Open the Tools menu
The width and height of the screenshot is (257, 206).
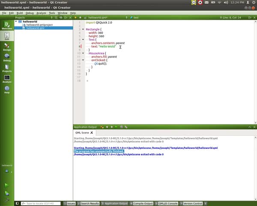52,13
